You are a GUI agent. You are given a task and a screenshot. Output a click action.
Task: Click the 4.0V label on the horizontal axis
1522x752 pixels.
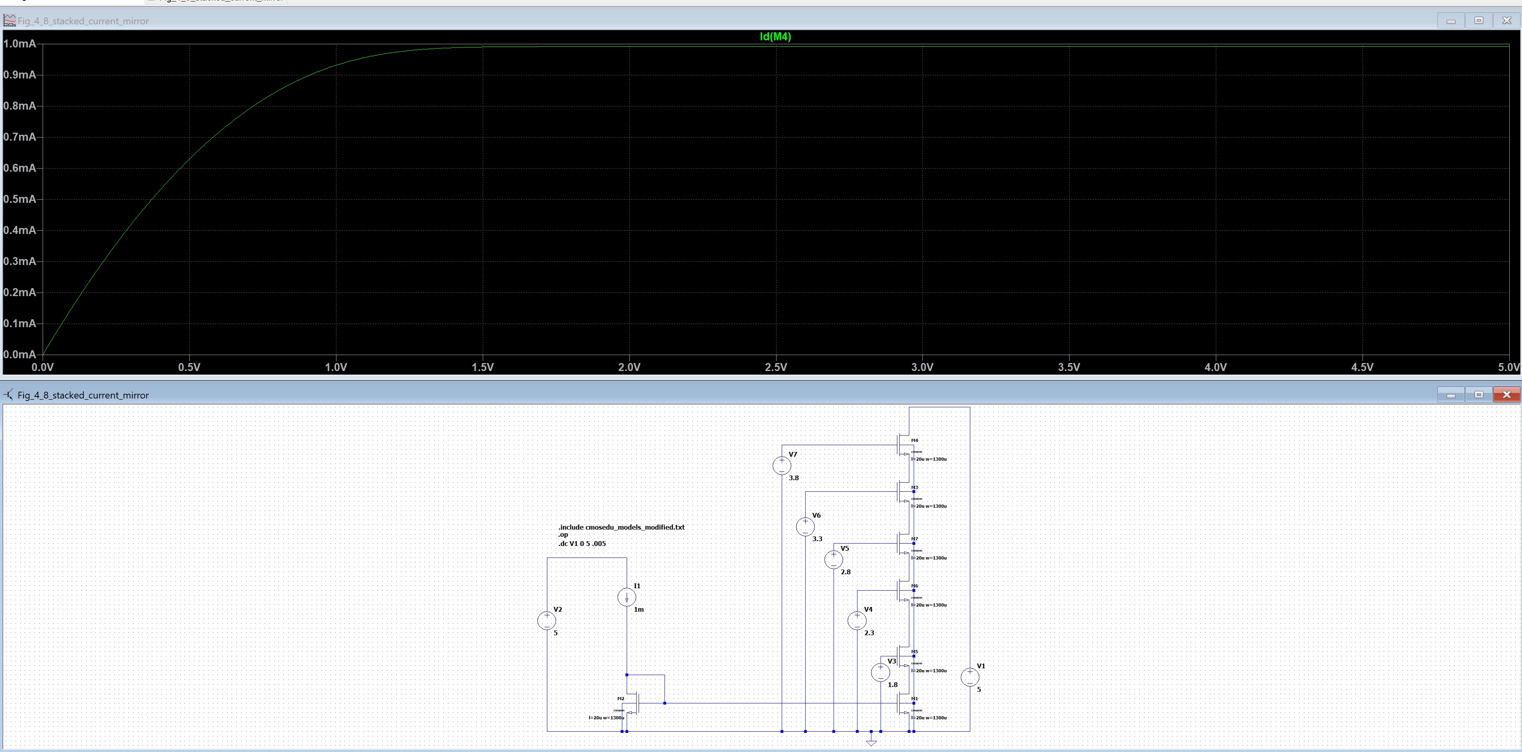tap(1215, 367)
